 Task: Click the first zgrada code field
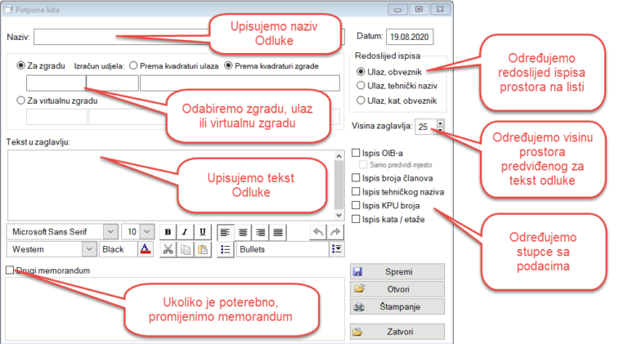click(56, 83)
